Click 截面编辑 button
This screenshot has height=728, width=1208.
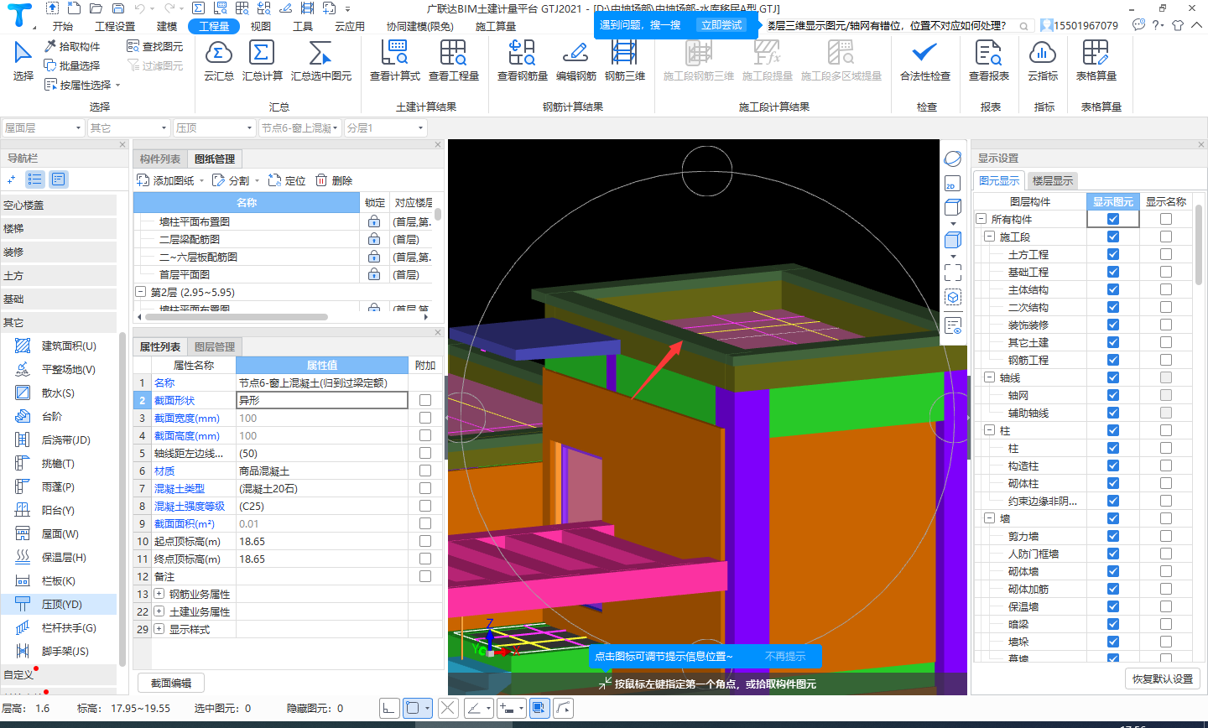(x=171, y=683)
